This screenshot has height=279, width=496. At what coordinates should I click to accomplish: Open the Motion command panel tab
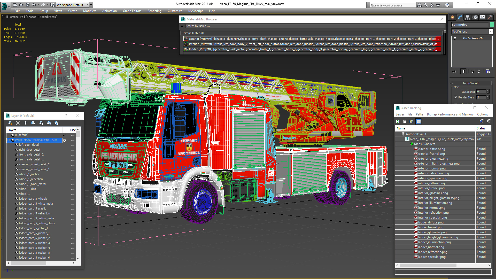coord(475,17)
